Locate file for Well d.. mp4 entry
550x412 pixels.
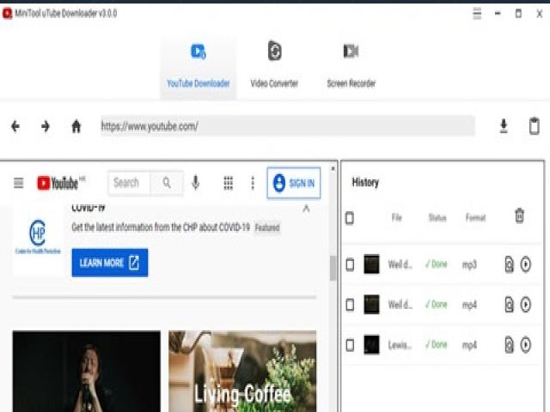(x=509, y=305)
